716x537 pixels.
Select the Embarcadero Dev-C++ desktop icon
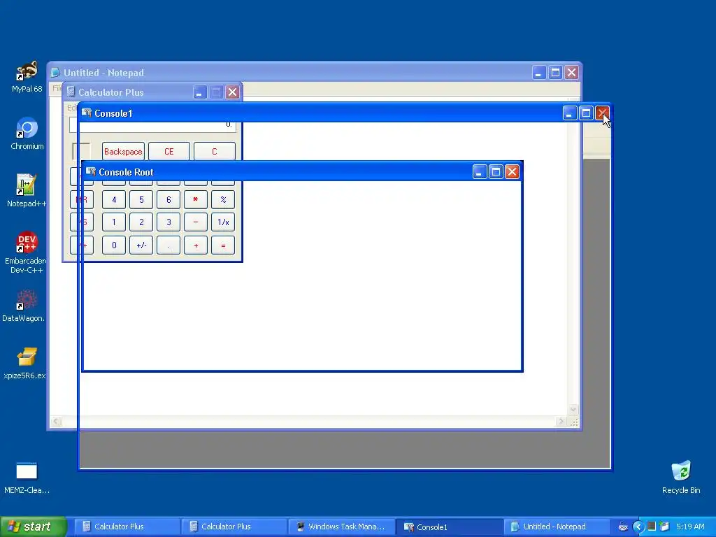[27, 253]
